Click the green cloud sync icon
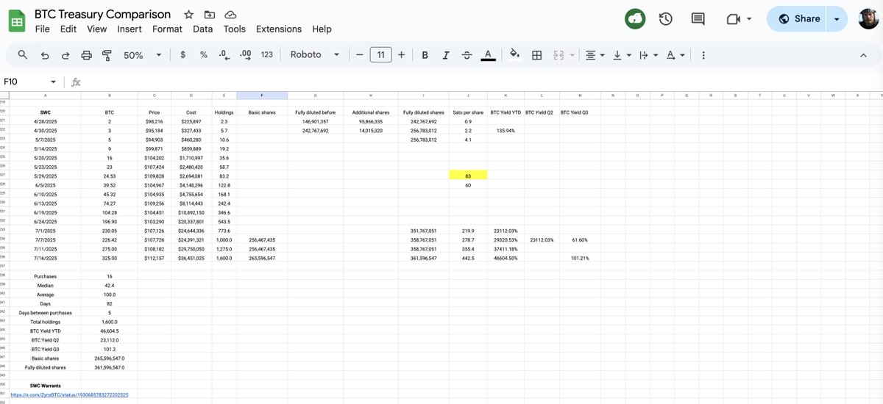This screenshot has width=883, height=404. (636, 19)
